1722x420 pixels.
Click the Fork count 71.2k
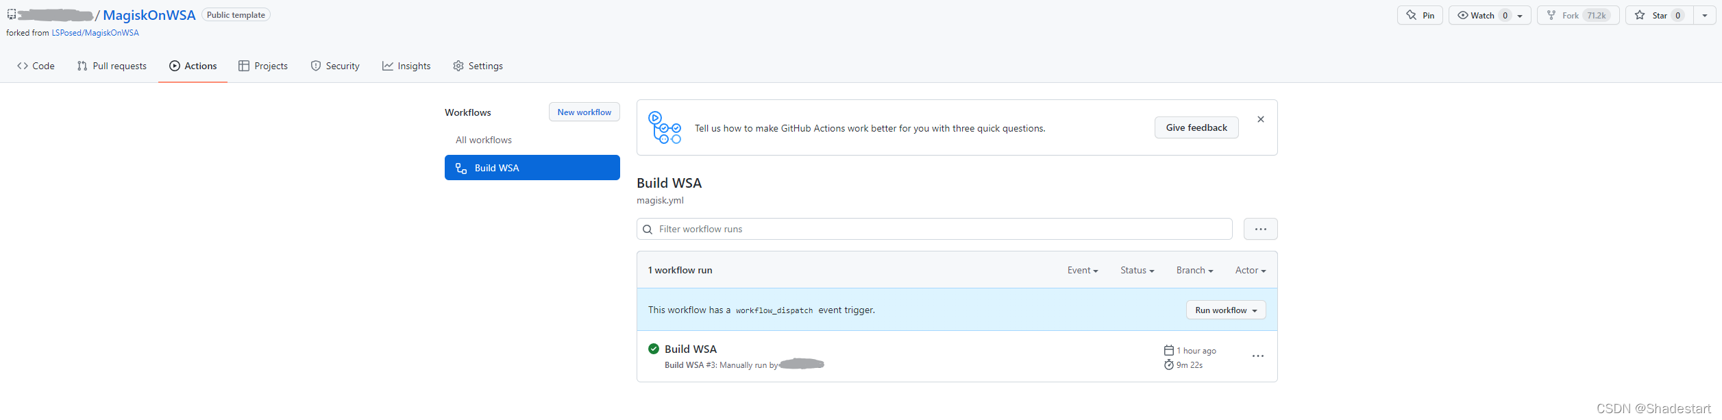pos(1597,16)
